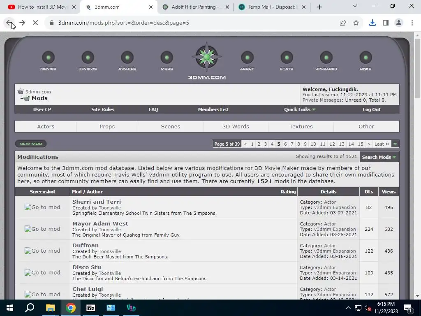Viewport: 421px width, 316px height.
Task: Click the New Mod button
Action: (30, 144)
